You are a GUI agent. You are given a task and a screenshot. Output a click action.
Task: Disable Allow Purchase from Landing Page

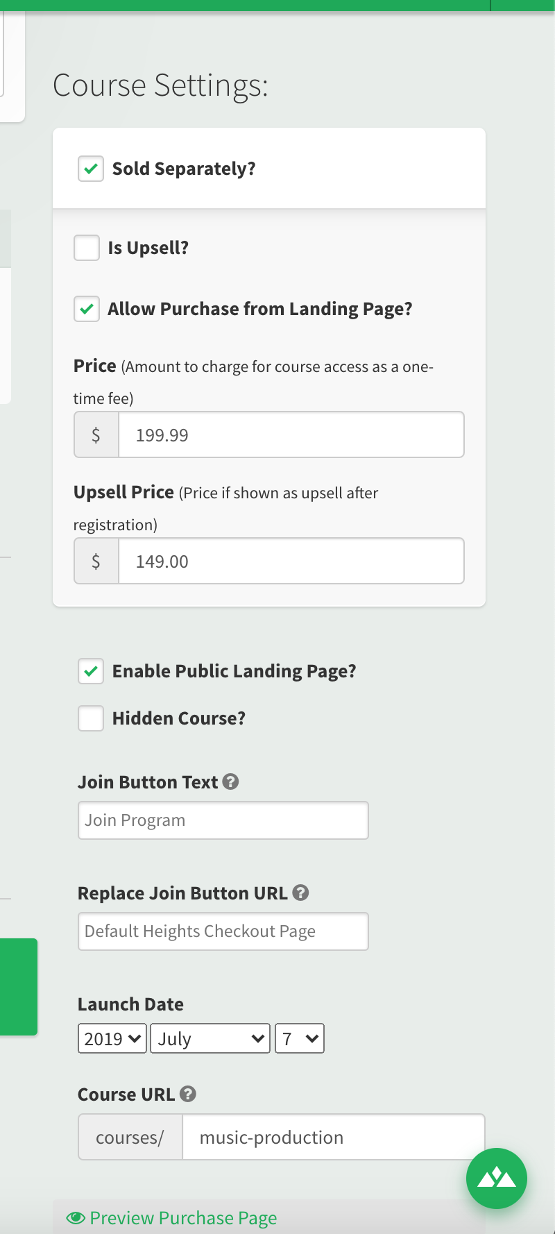click(x=86, y=309)
